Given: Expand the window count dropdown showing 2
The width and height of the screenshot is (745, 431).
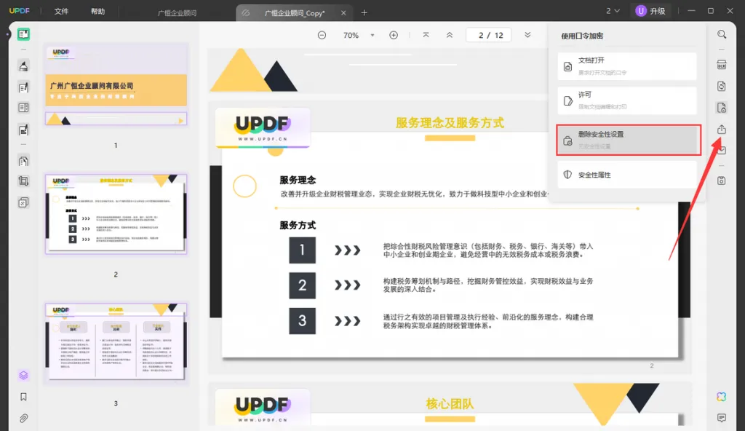Looking at the screenshot, I should [613, 10].
